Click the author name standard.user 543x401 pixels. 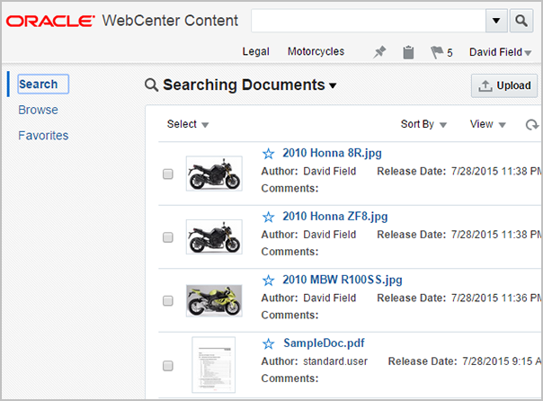(x=335, y=361)
